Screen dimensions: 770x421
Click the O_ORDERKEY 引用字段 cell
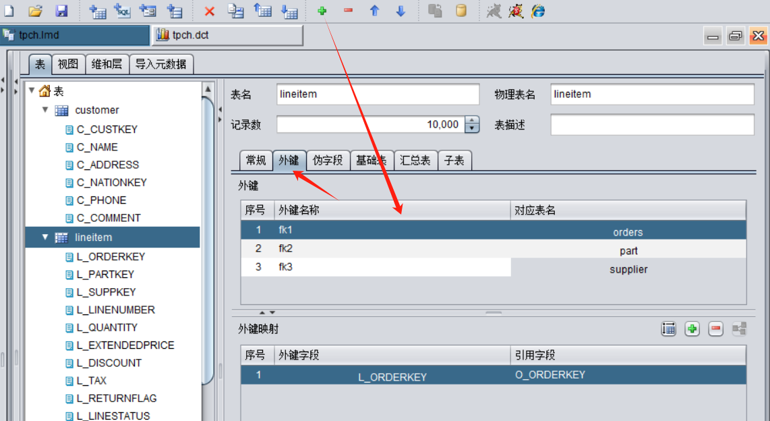[x=628, y=375]
